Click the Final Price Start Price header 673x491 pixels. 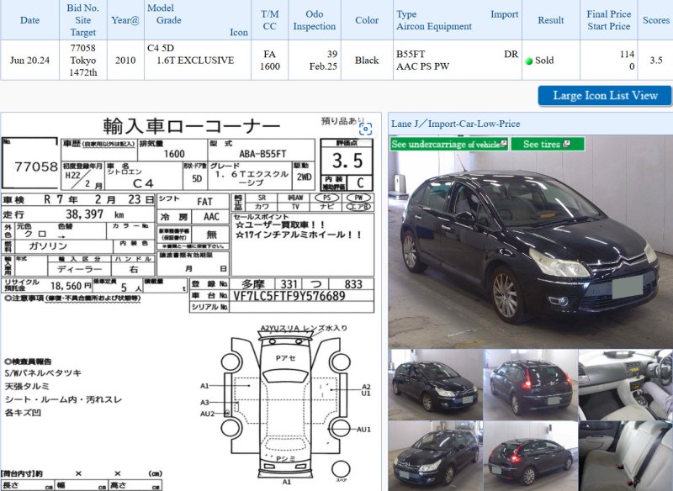coord(608,20)
